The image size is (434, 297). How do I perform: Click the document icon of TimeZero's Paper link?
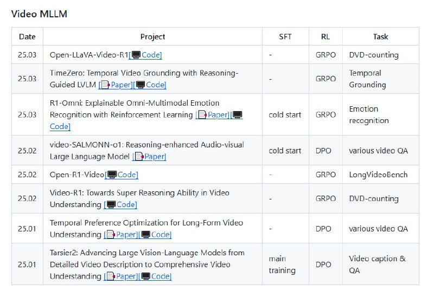pyautogui.click(x=105, y=85)
